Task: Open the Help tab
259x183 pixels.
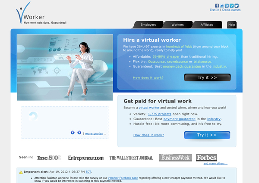Action: point(231,25)
